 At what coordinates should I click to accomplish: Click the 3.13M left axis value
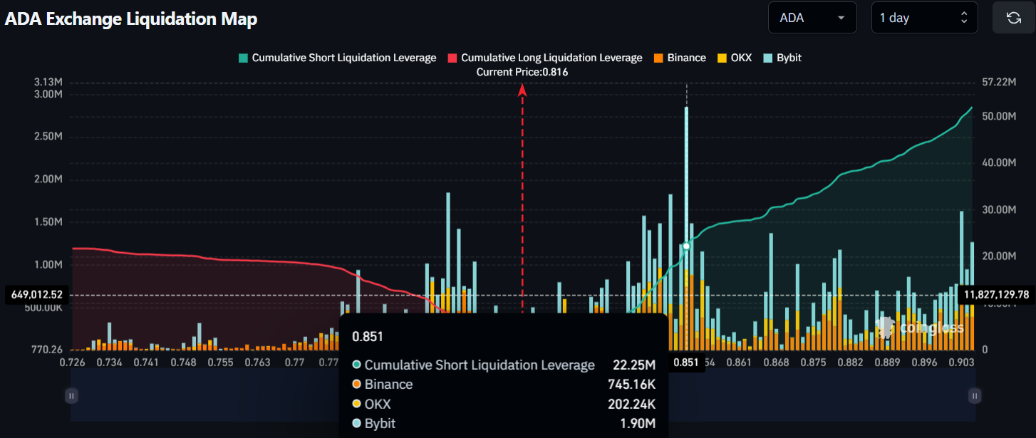pos(48,83)
